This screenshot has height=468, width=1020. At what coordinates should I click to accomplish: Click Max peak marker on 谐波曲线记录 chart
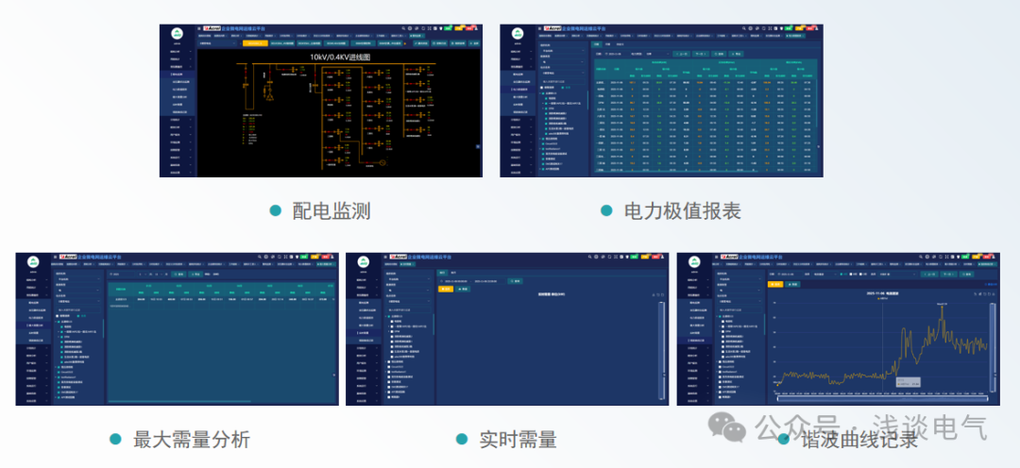(x=942, y=306)
